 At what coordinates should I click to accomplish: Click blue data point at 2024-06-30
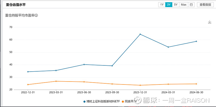[196, 41]
